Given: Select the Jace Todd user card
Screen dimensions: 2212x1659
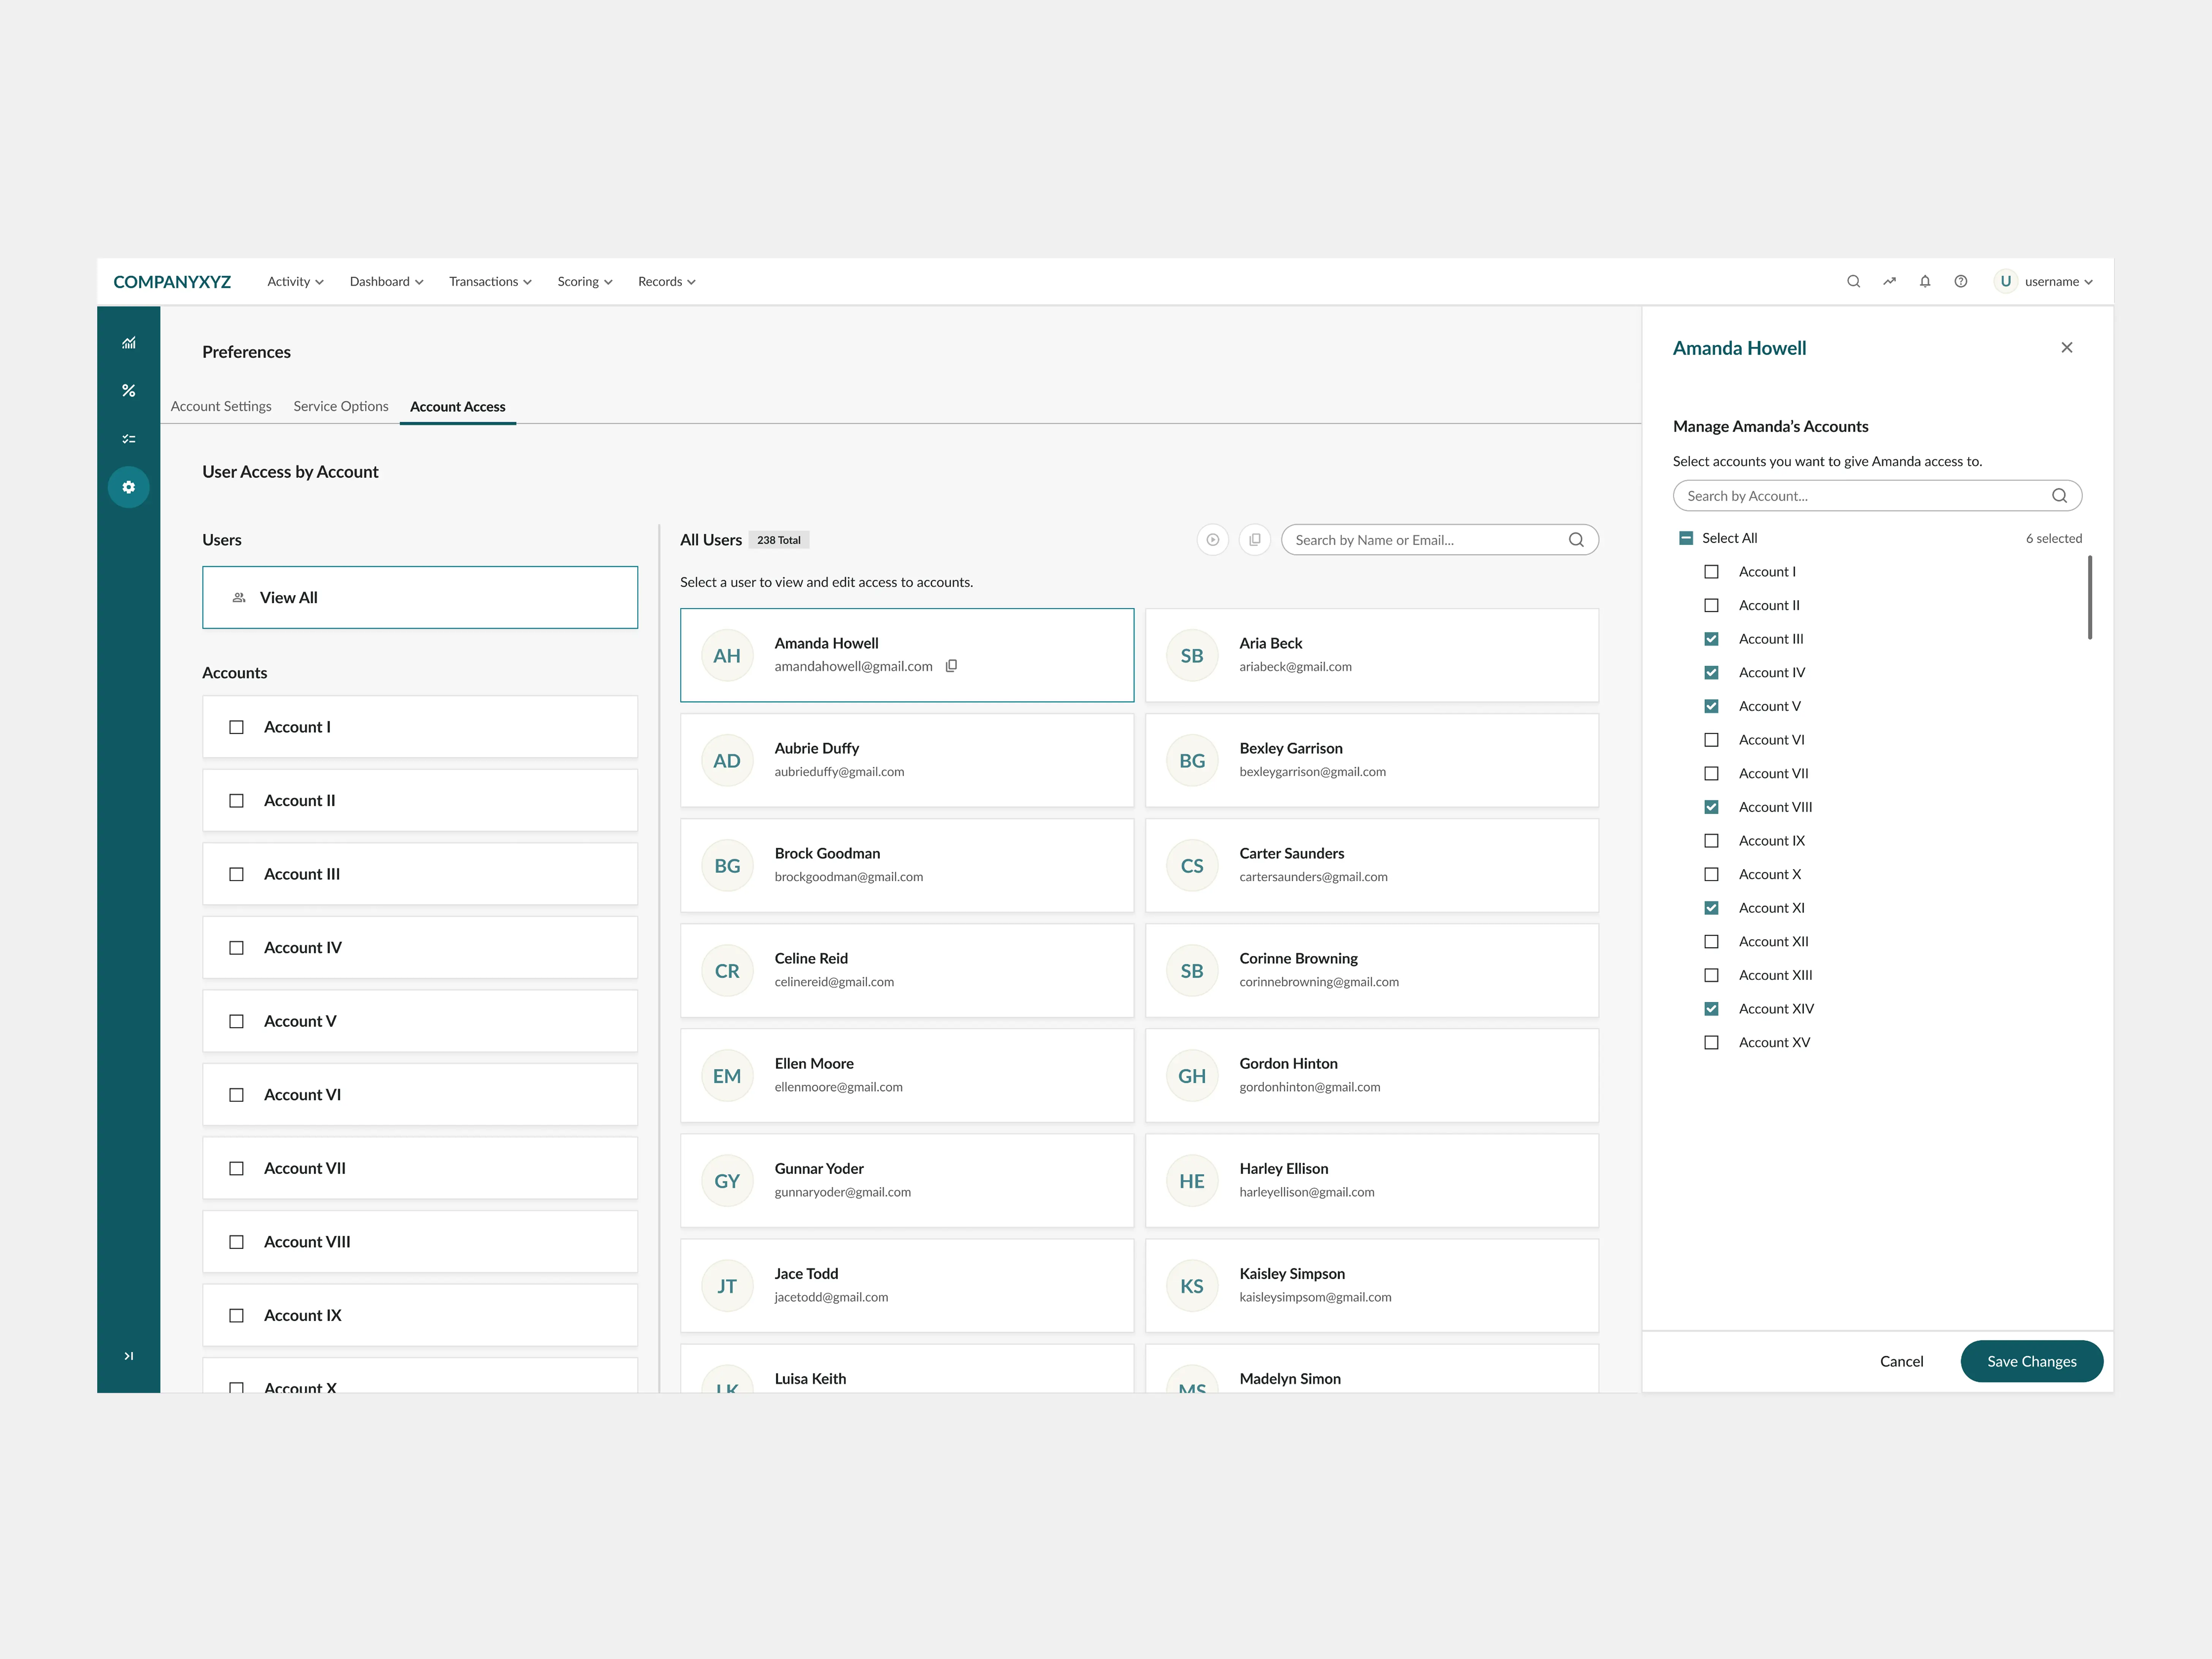Looking at the screenshot, I should [907, 1286].
